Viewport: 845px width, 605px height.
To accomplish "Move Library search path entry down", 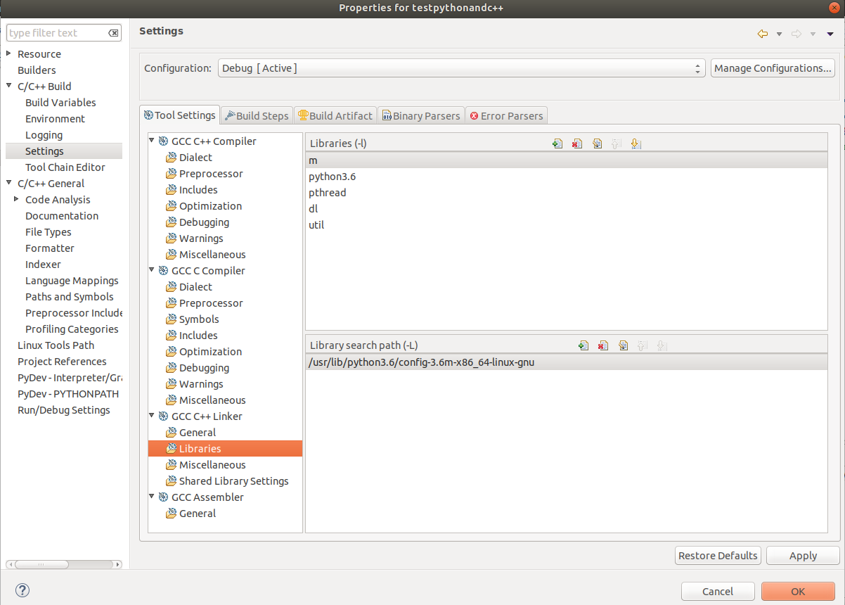I will pos(661,345).
